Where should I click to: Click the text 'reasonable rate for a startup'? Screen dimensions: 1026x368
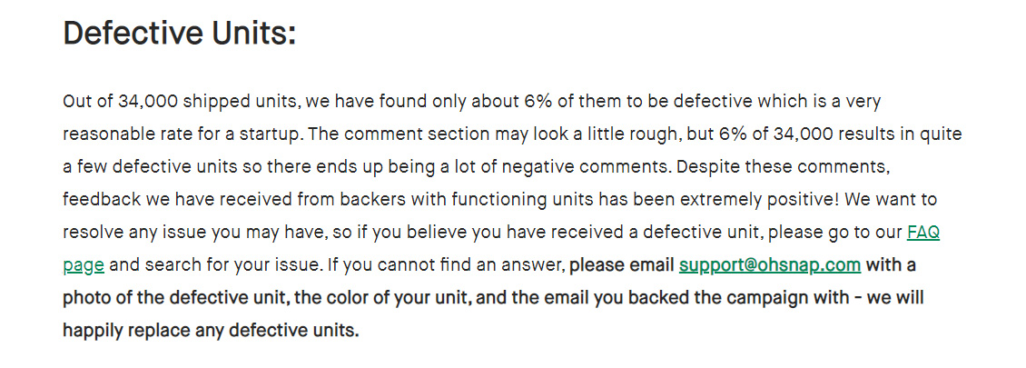point(183,134)
